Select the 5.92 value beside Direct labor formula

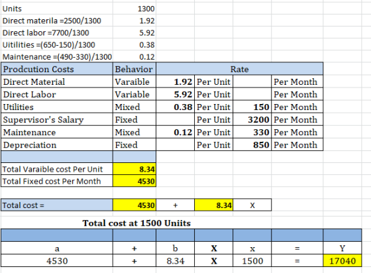(x=134, y=32)
